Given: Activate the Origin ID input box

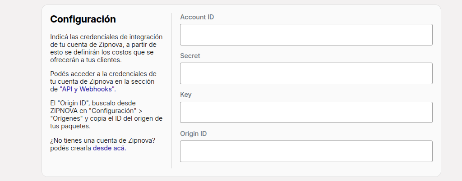Looking at the screenshot, I should (306, 151).
